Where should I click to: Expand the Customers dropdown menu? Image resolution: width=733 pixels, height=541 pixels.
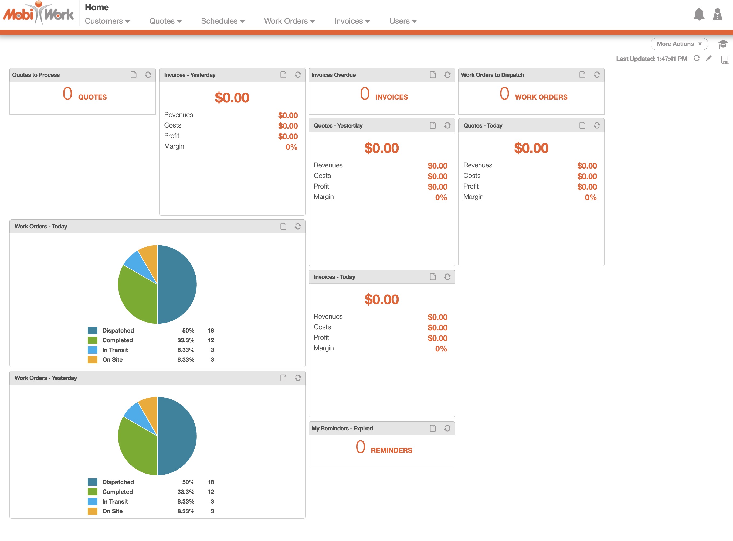(x=107, y=21)
